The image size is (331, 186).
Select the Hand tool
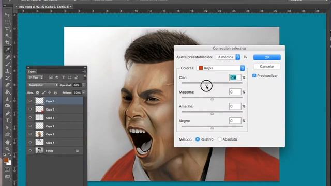7,142
